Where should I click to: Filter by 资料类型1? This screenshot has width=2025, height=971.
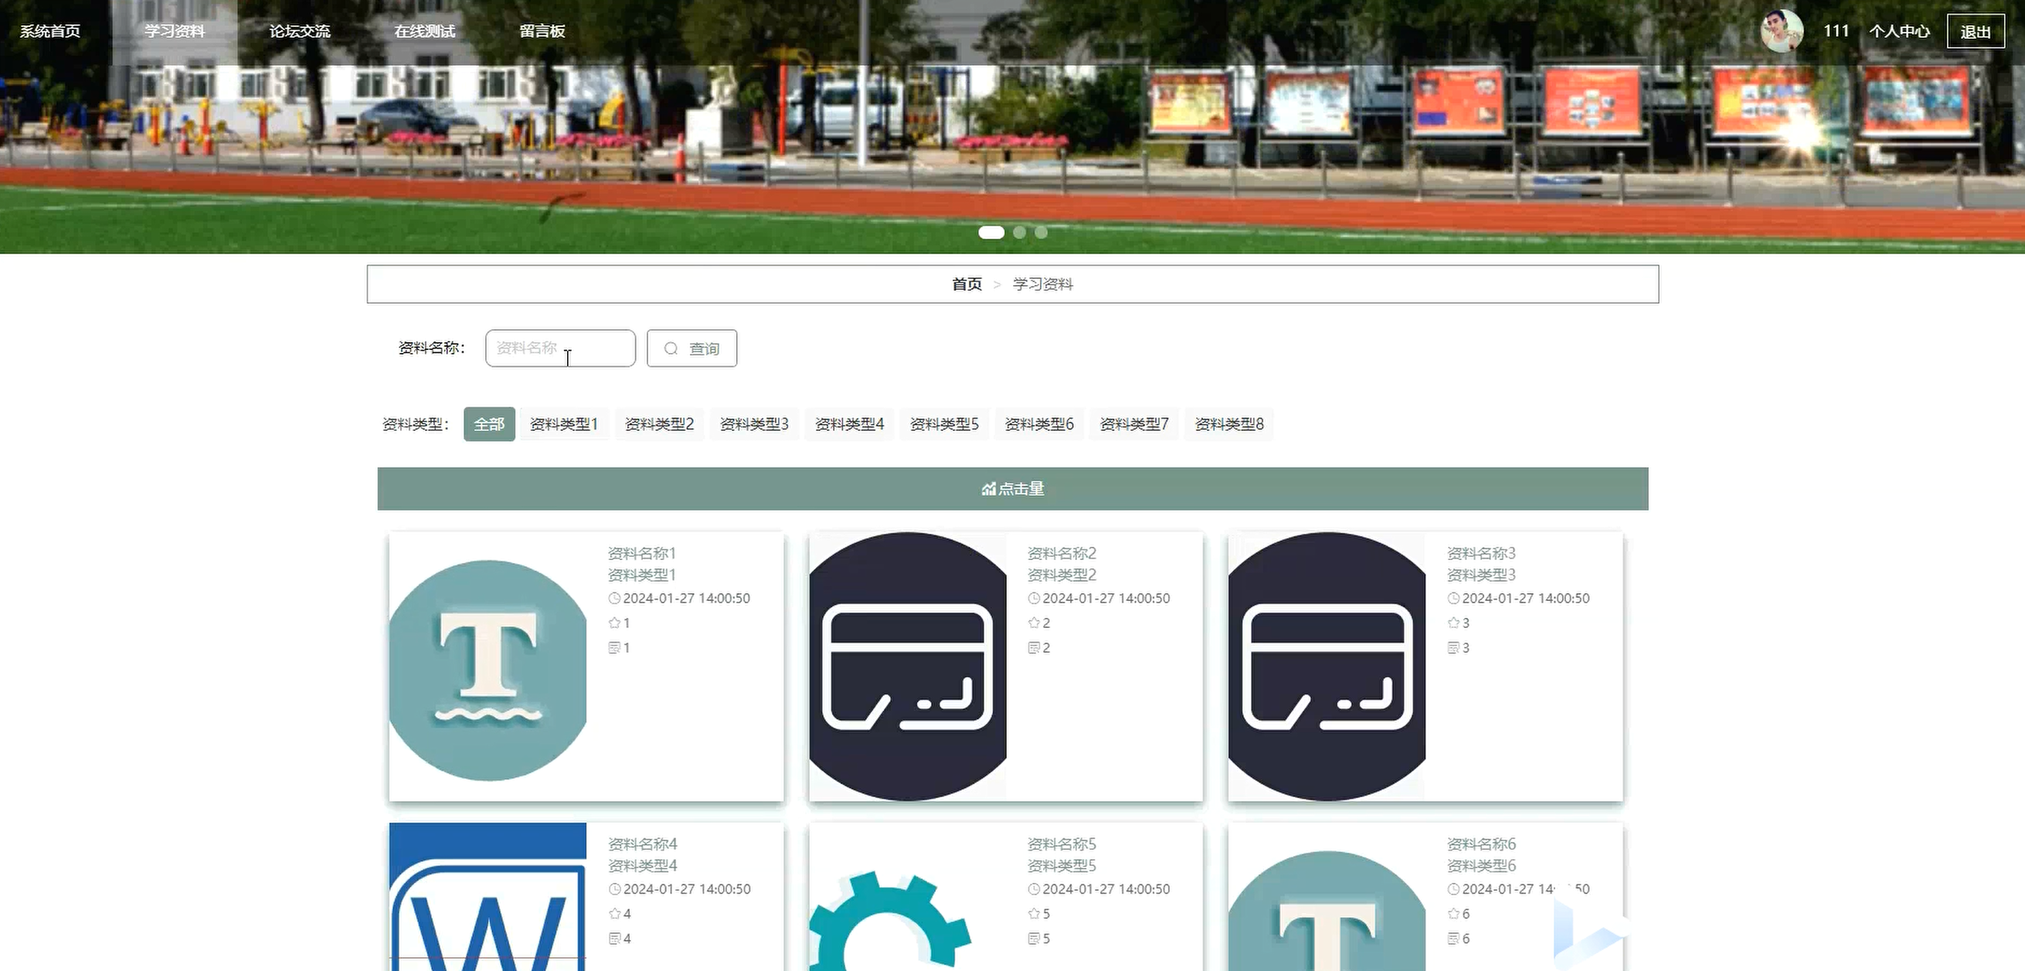[564, 425]
